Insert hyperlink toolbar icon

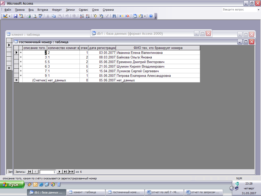click(x=74, y=16)
